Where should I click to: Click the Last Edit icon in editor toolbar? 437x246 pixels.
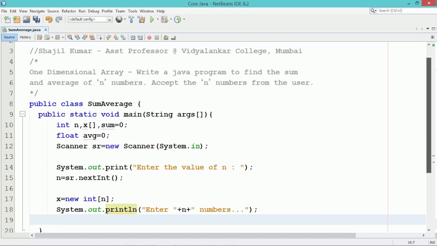40,38
